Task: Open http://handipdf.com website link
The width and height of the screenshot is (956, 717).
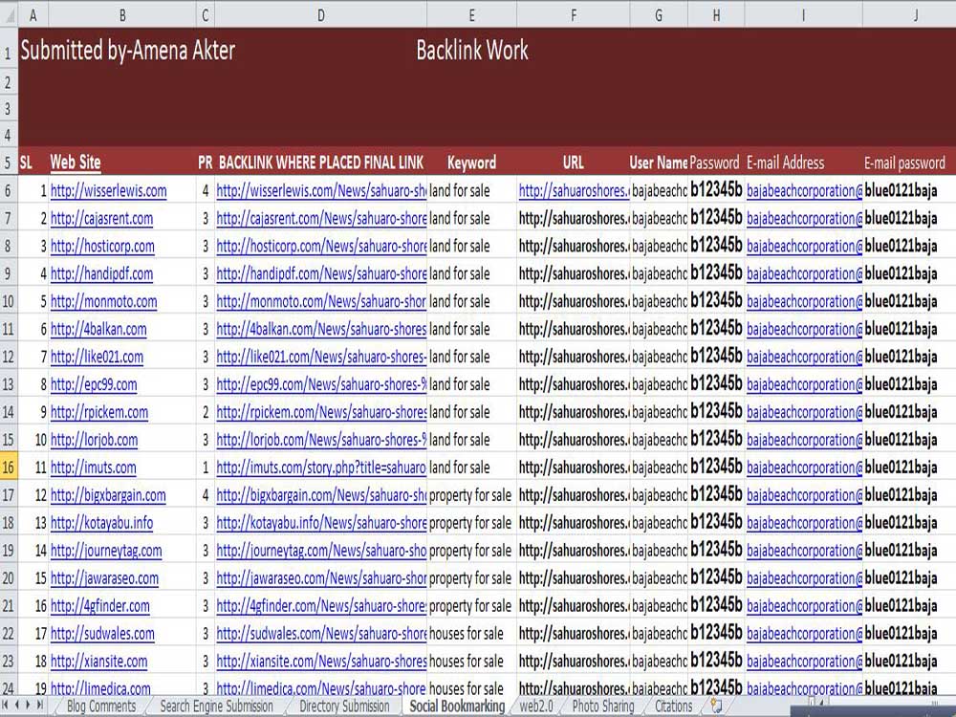Action: pyautogui.click(x=101, y=273)
